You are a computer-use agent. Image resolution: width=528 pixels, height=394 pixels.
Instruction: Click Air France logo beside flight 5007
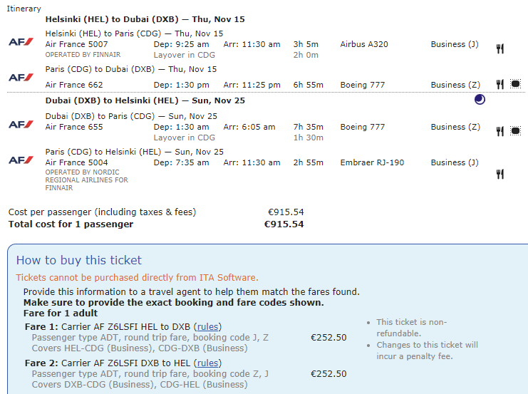(21, 41)
